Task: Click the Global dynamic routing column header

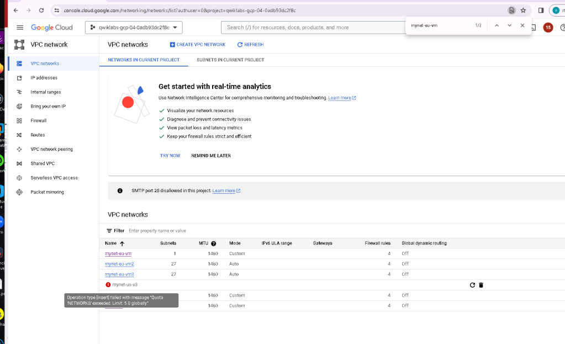Action: point(424,244)
